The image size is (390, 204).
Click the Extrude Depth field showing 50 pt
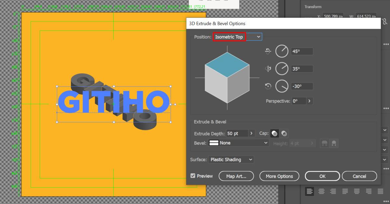point(236,133)
